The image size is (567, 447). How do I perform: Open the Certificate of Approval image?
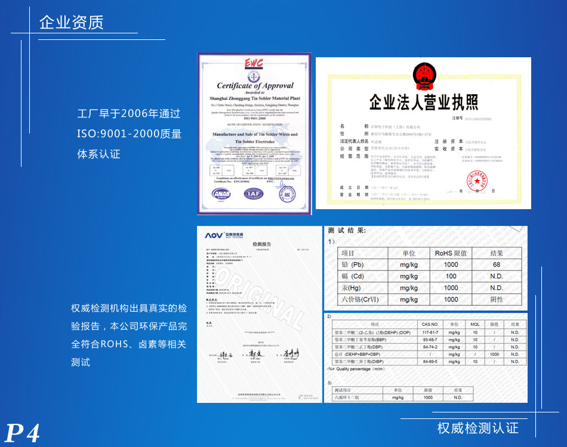pos(254,134)
